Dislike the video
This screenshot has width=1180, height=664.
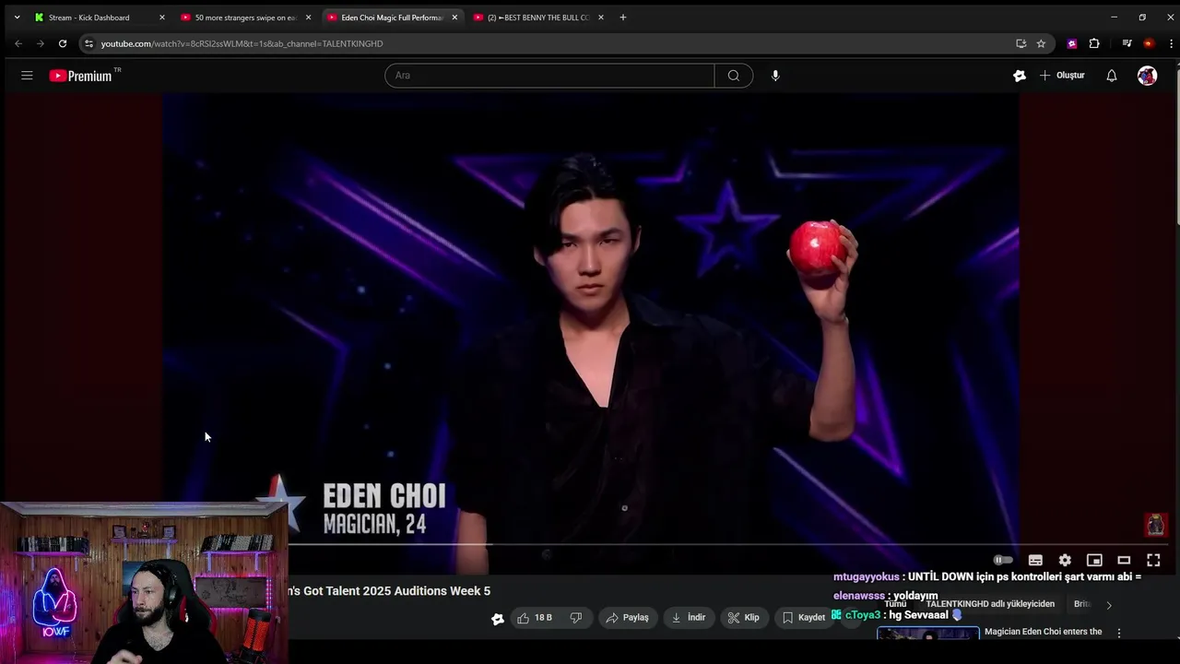coord(576,618)
